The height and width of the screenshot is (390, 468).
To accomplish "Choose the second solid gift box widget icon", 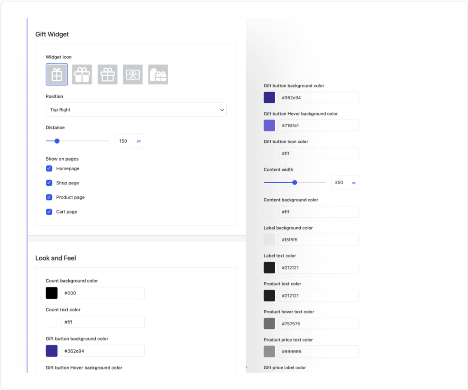I will [x=82, y=74].
